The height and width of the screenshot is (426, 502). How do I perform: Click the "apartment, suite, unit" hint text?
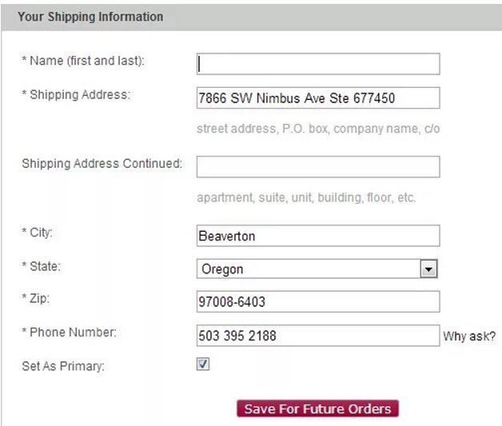coord(306,197)
